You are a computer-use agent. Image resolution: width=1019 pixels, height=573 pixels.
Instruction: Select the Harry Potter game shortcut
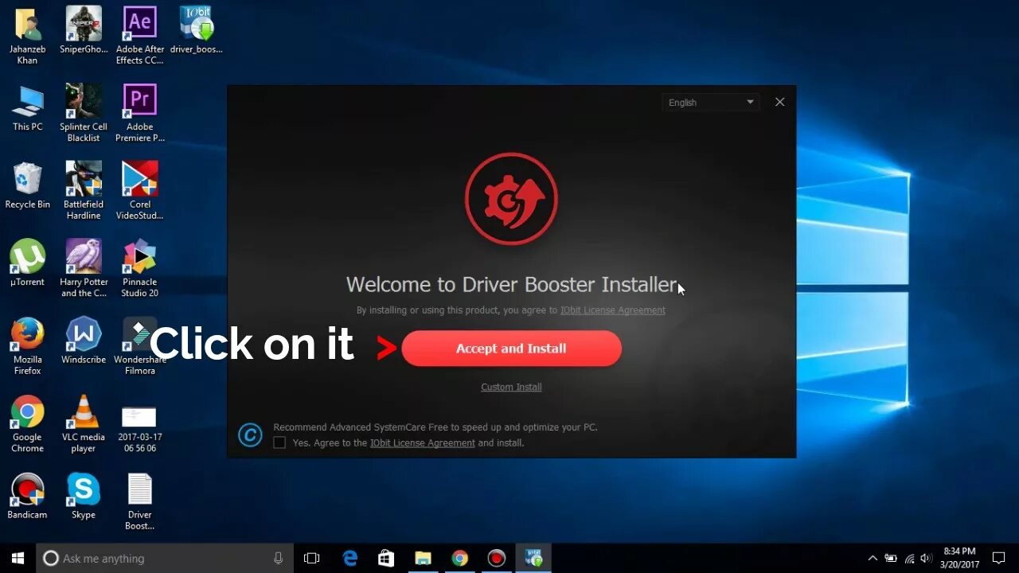(x=84, y=269)
